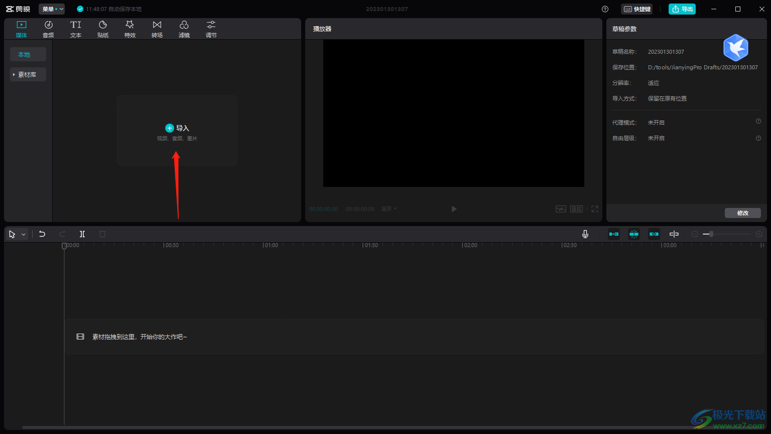Open the 菜单 menu dropdown
This screenshot has width=771, height=434.
click(x=52, y=9)
